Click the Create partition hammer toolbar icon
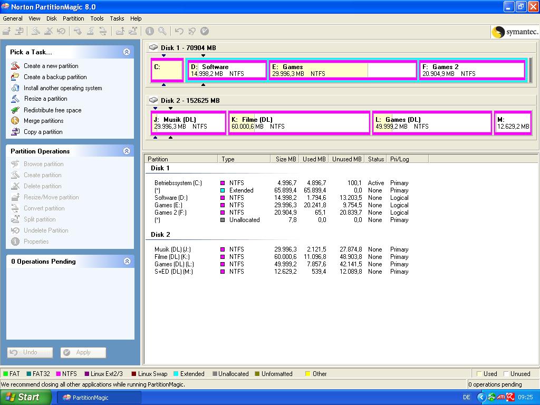 click(35, 31)
